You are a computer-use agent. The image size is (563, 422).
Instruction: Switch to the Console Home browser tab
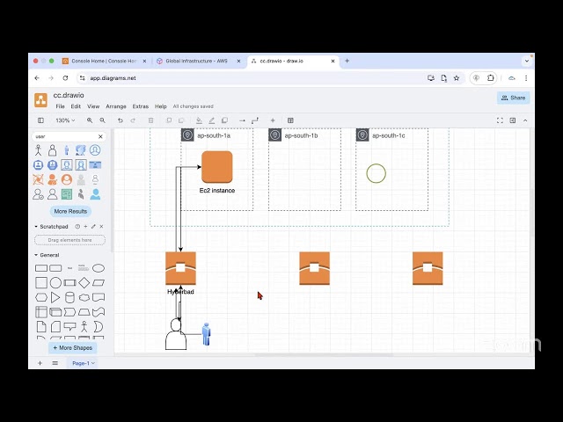point(104,61)
